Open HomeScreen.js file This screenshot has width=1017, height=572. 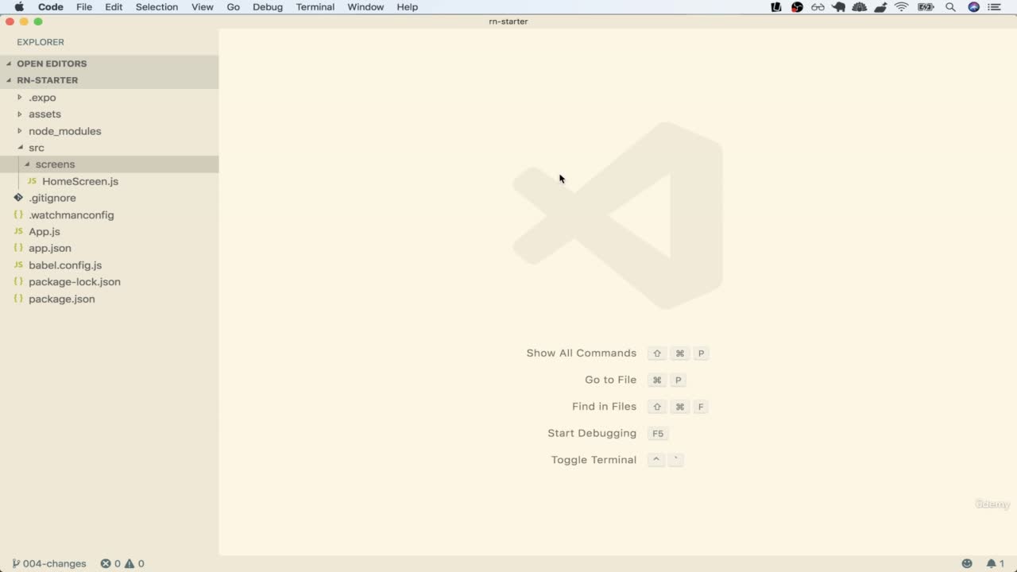80,181
